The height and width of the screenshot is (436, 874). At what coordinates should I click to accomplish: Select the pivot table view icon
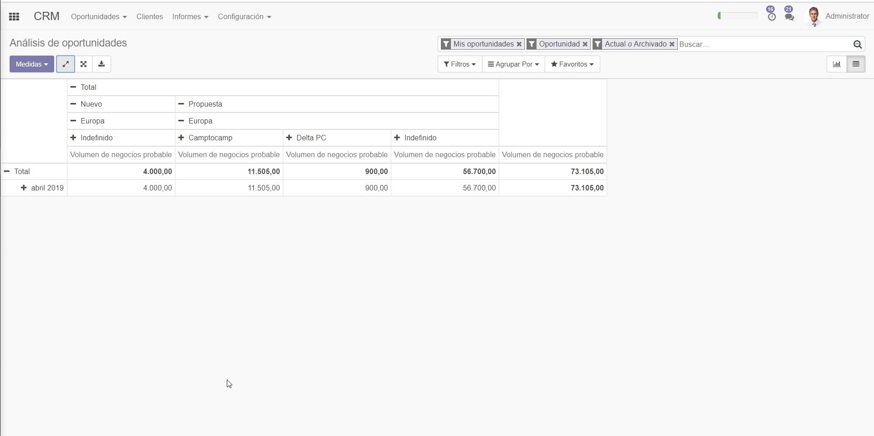pos(856,64)
